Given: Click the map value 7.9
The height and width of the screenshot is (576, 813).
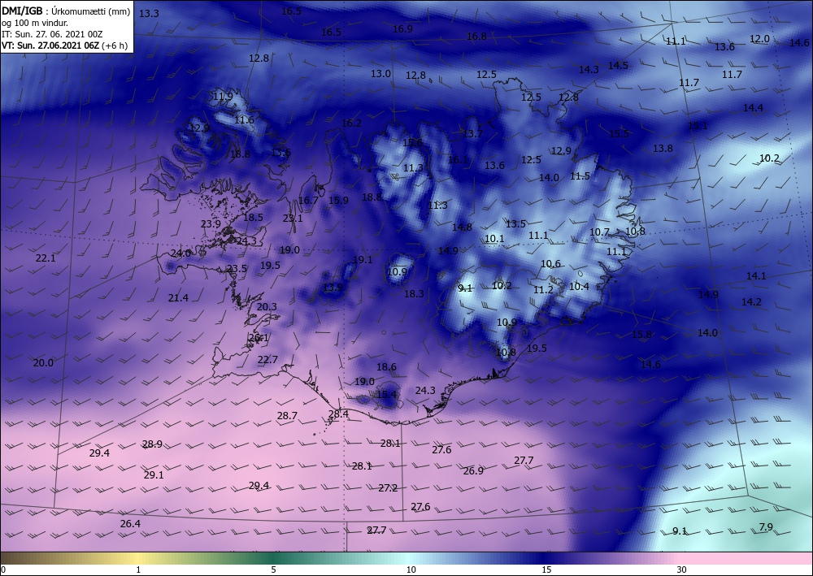Looking at the screenshot, I should 766,526.
